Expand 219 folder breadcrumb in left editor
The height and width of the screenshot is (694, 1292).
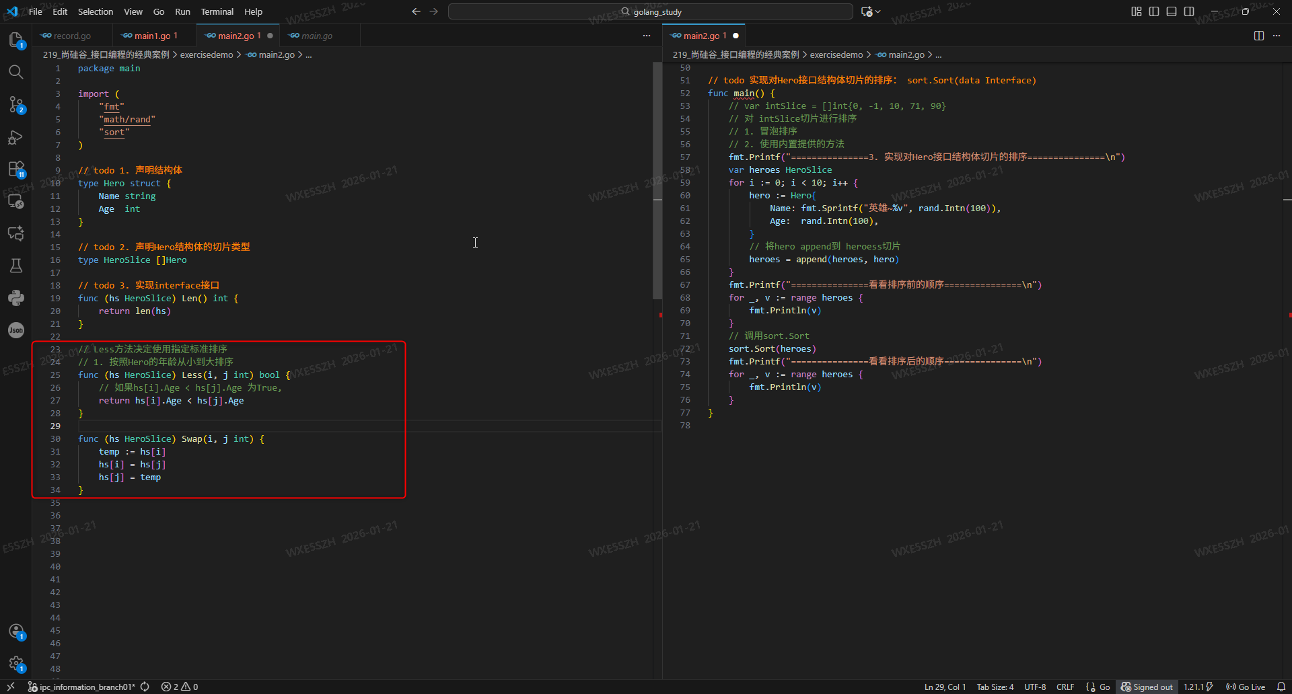tap(106, 54)
